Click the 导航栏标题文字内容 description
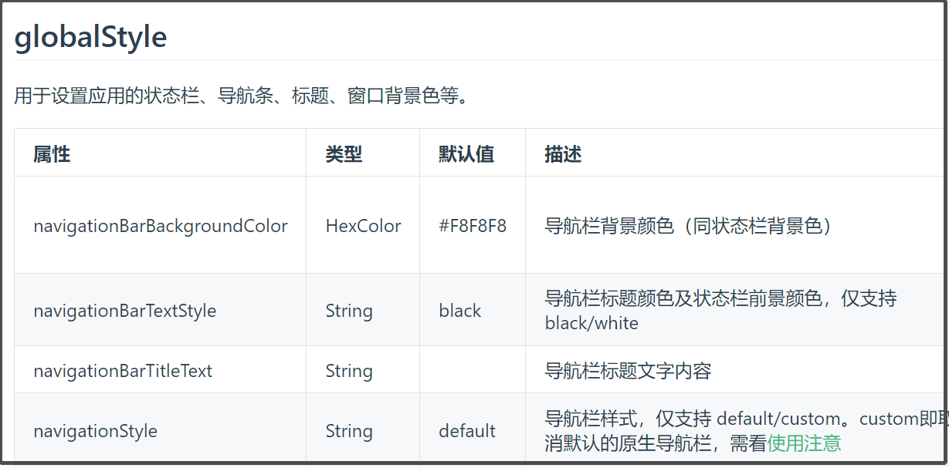This screenshot has width=949, height=468. (628, 371)
